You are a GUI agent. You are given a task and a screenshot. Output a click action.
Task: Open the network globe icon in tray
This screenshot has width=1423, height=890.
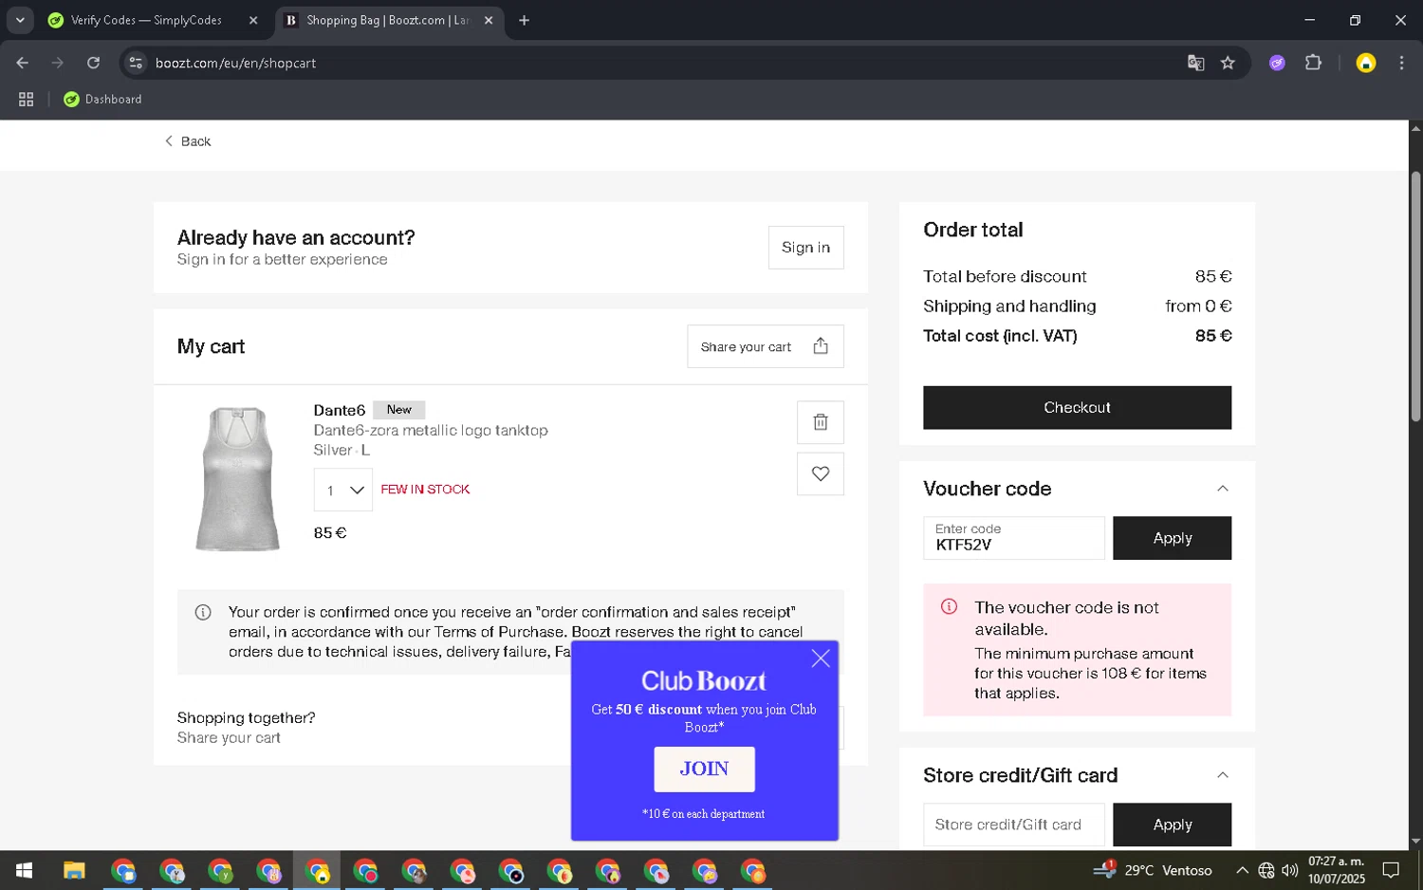click(1266, 870)
